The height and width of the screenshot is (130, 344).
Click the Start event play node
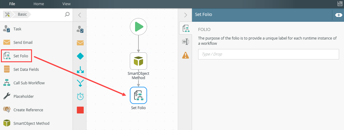pyautogui.click(x=138, y=27)
